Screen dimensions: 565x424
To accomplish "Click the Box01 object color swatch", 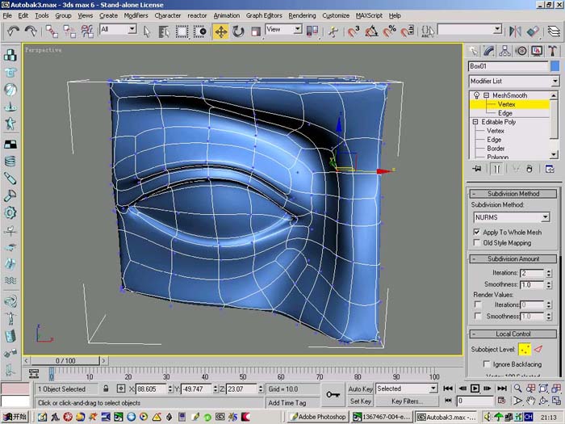I will point(555,66).
